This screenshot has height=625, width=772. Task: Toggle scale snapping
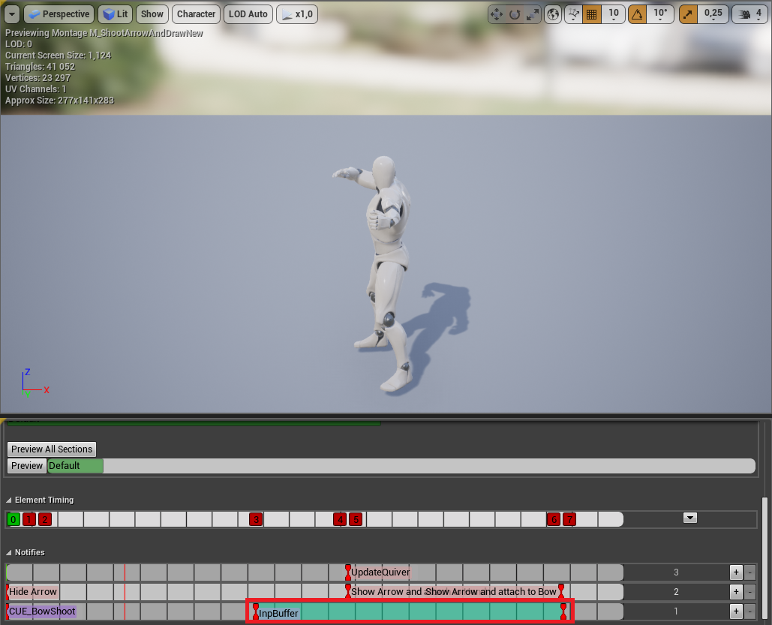pos(688,14)
